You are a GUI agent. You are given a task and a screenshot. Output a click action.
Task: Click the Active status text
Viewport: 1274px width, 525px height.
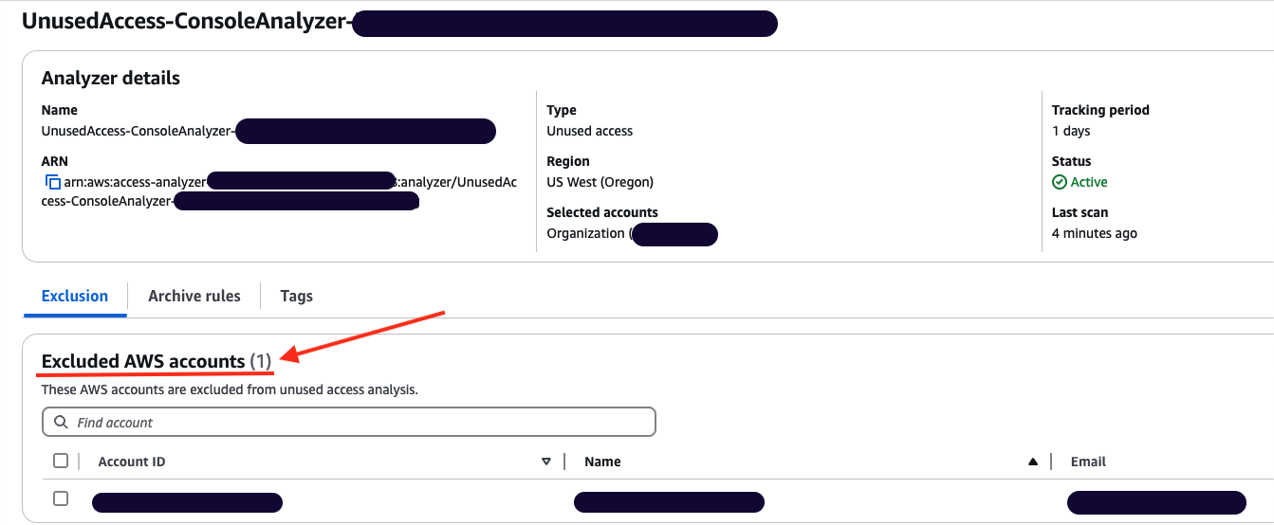(x=1089, y=182)
